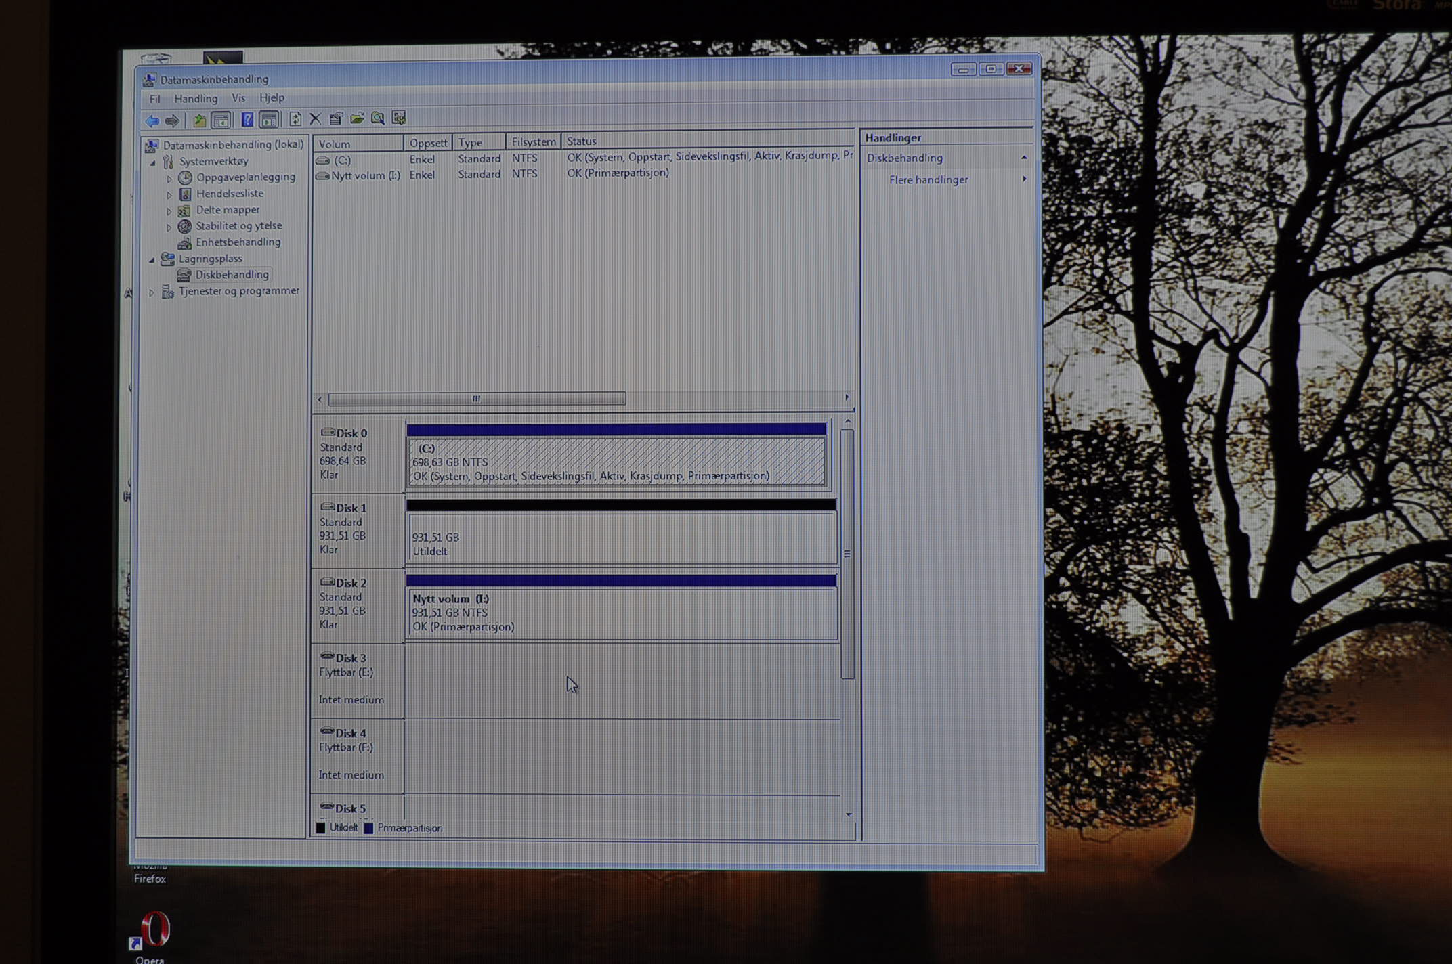Screen dimensions: 1452x964
Task: Select Tjenester og programmer in the tree
Action: tap(238, 290)
